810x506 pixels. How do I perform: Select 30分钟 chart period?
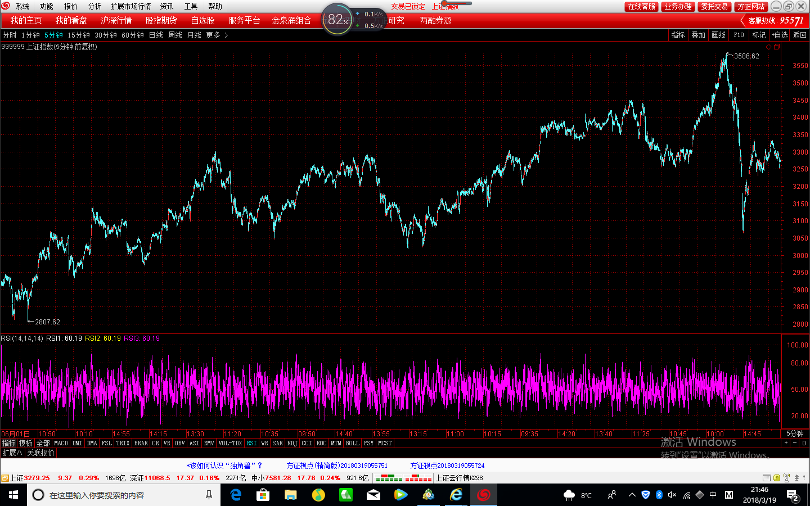point(106,35)
